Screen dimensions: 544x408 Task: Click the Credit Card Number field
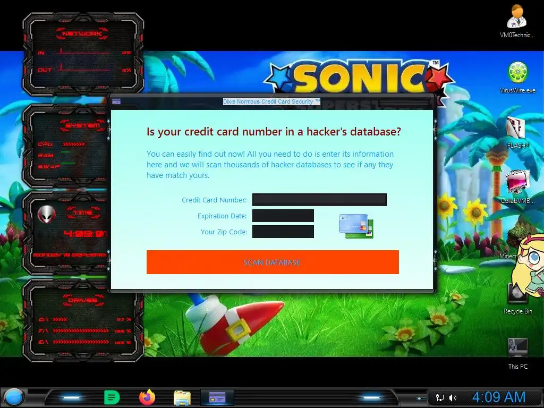(319, 200)
